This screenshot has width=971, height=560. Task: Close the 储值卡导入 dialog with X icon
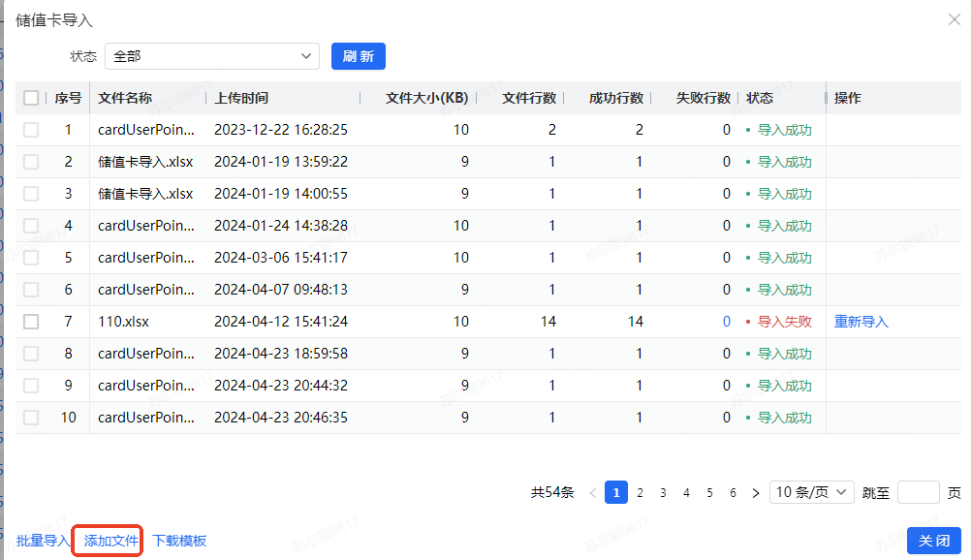(x=954, y=19)
